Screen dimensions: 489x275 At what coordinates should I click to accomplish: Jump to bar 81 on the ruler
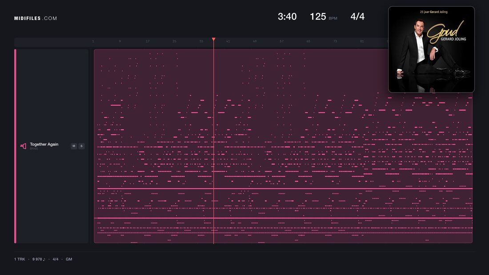click(x=362, y=41)
